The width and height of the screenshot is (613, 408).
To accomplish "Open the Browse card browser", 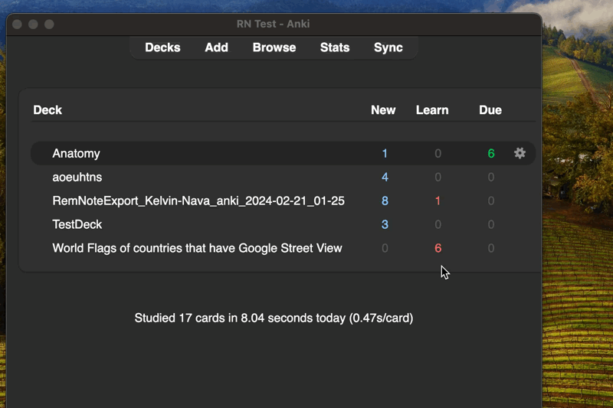I will click(274, 47).
